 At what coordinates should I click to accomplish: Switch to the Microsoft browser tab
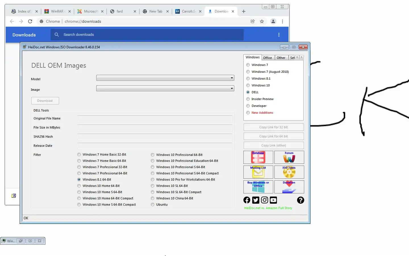[90, 11]
